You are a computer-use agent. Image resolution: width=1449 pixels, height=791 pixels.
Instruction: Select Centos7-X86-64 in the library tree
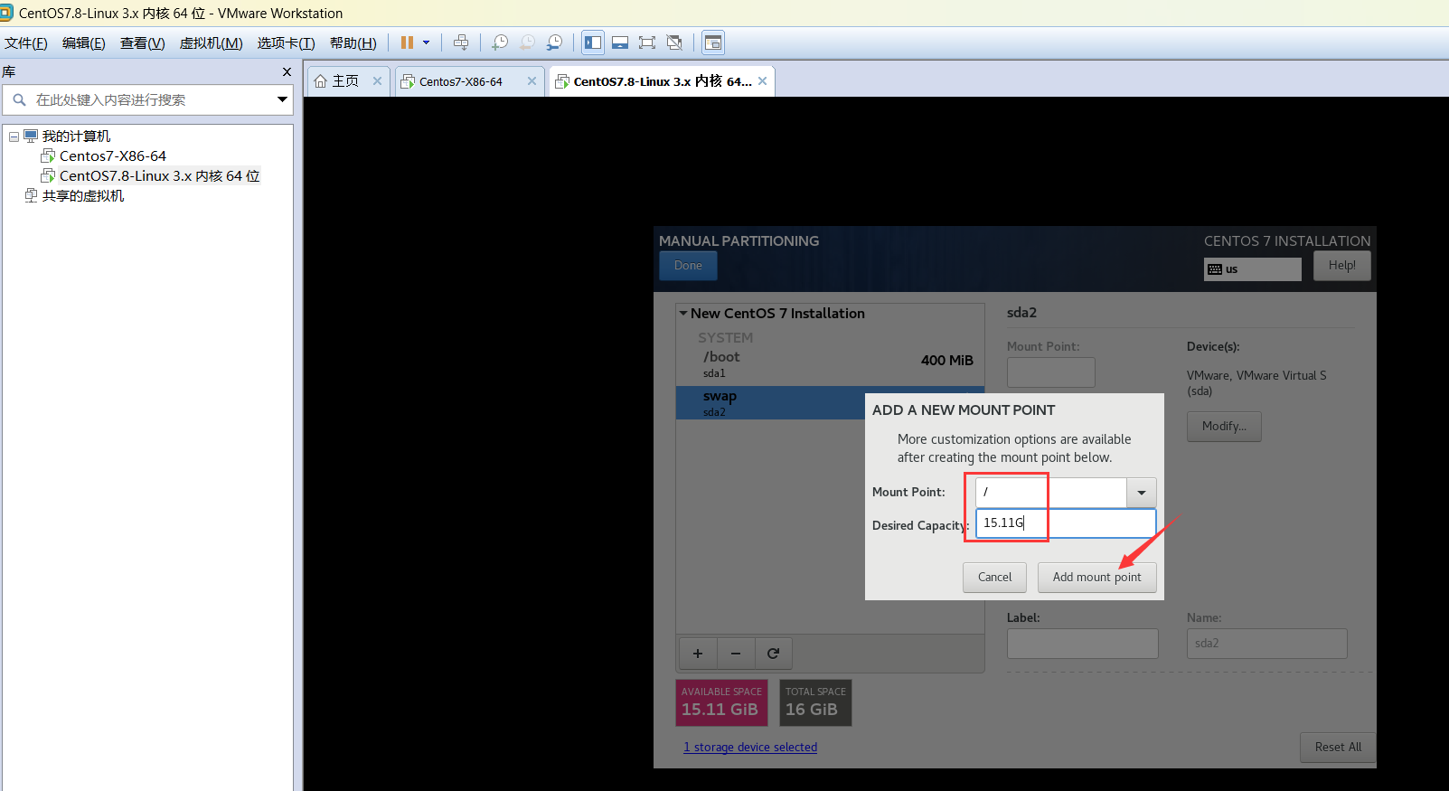pyautogui.click(x=113, y=156)
